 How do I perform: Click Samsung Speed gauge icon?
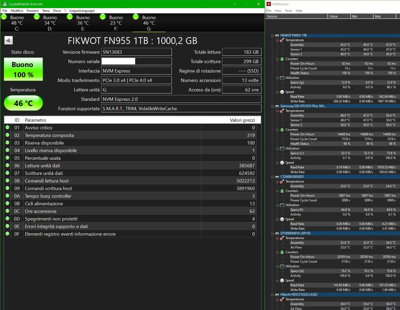point(282,162)
